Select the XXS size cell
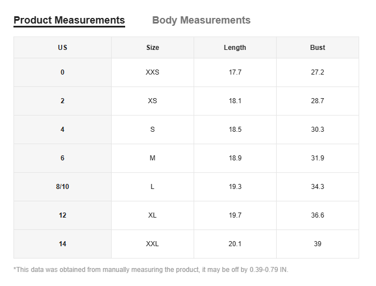The image size is (376, 286). (x=152, y=72)
